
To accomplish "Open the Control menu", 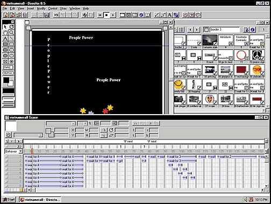I will (53, 9).
